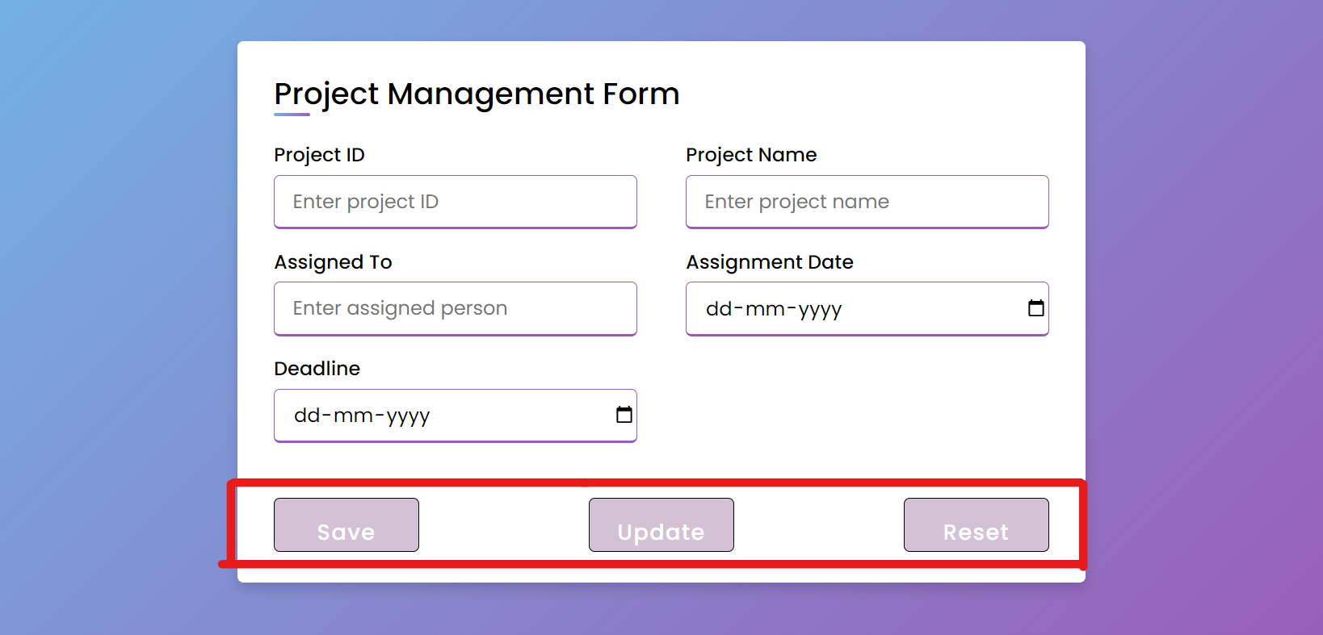Click the Deadline label

(x=317, y=368)
